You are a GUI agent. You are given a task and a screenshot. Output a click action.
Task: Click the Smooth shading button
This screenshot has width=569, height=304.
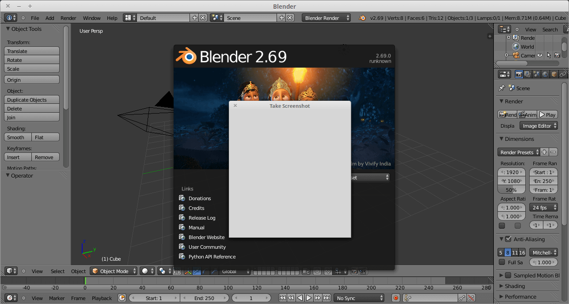tap(18, 137)
